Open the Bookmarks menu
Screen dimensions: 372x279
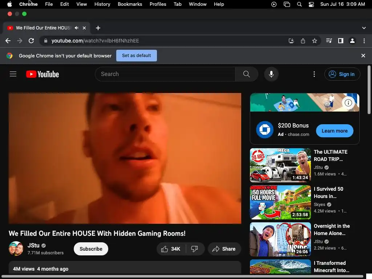[130, 4]
